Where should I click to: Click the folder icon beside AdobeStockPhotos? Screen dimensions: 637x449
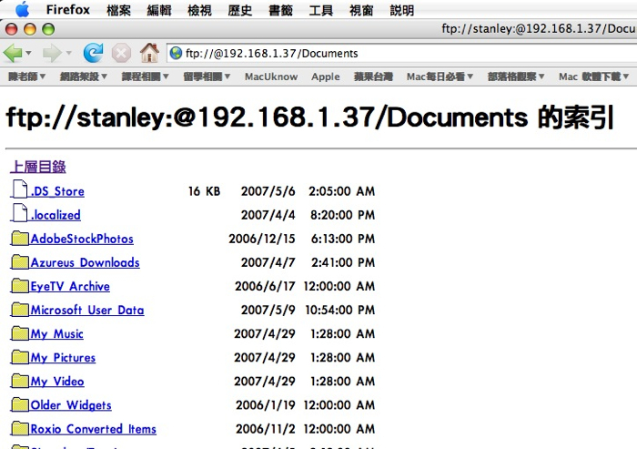[20, 239]
